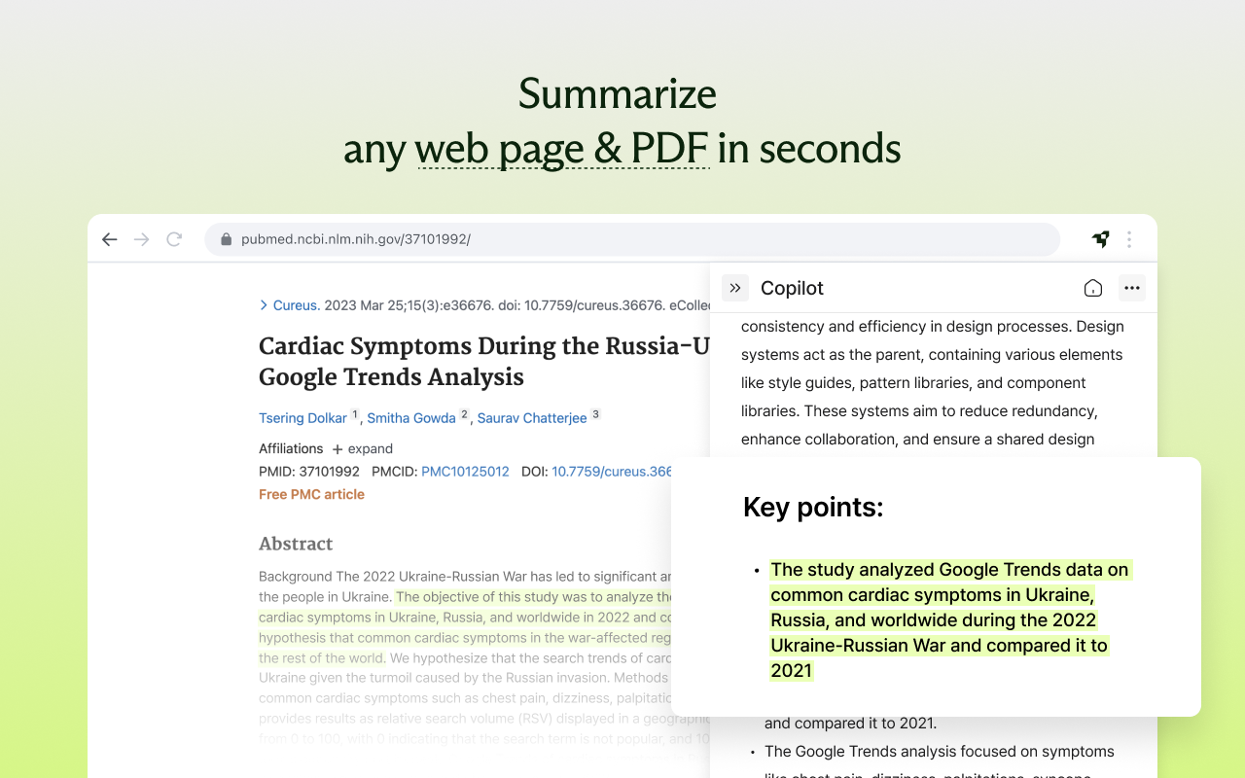Click the padlock icon in the address bar
Screen dimensions: 1245x778
click(227, 239)
